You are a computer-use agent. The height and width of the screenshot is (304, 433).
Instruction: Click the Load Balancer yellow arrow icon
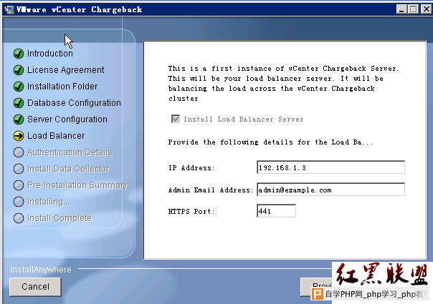pos(19,136)
